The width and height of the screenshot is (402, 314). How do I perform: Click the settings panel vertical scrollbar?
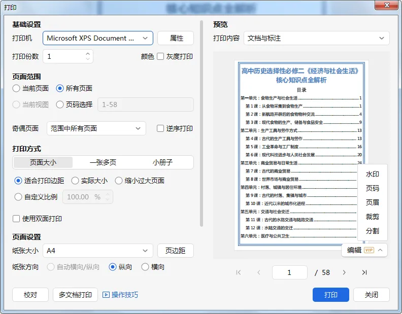(x=202, y=124)
